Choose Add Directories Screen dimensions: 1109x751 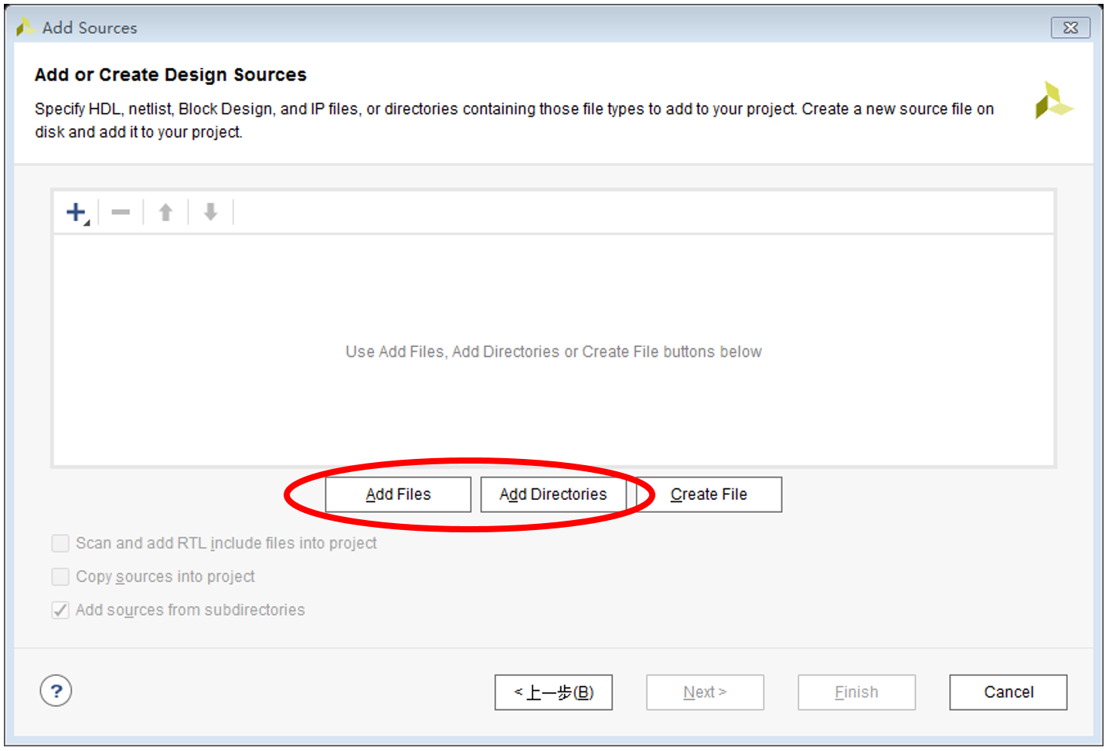click(553, 494)
